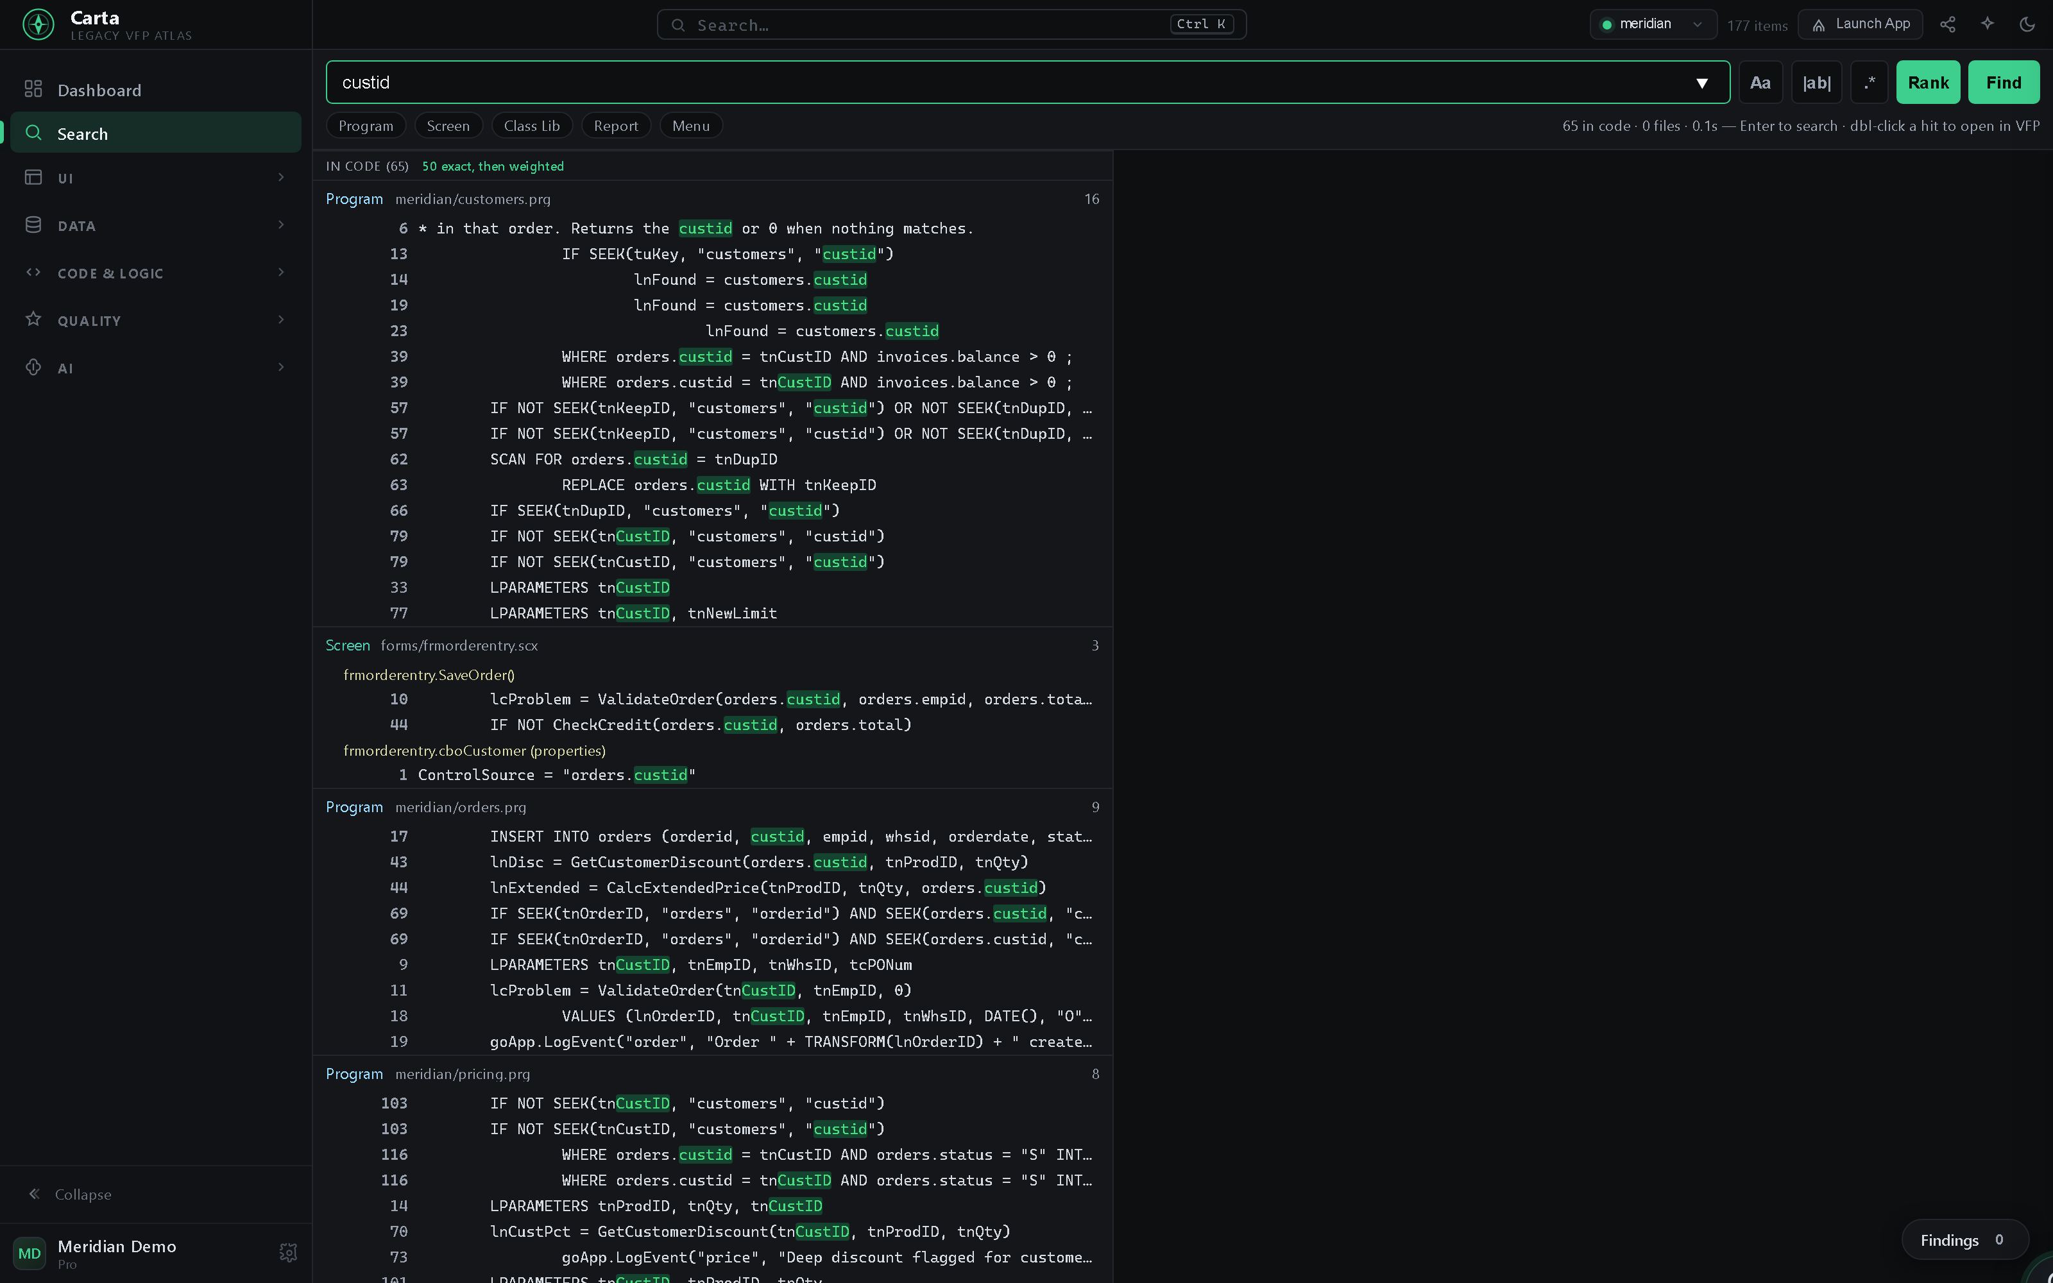Screen dimensions: 2053x1283
Task: Expand the AI sidebar section
Action: click(156, 368)
